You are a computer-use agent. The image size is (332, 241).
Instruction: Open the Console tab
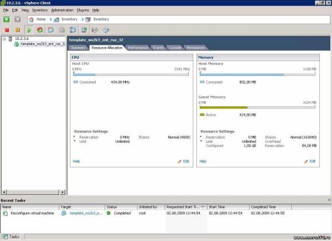pos(175,48)
